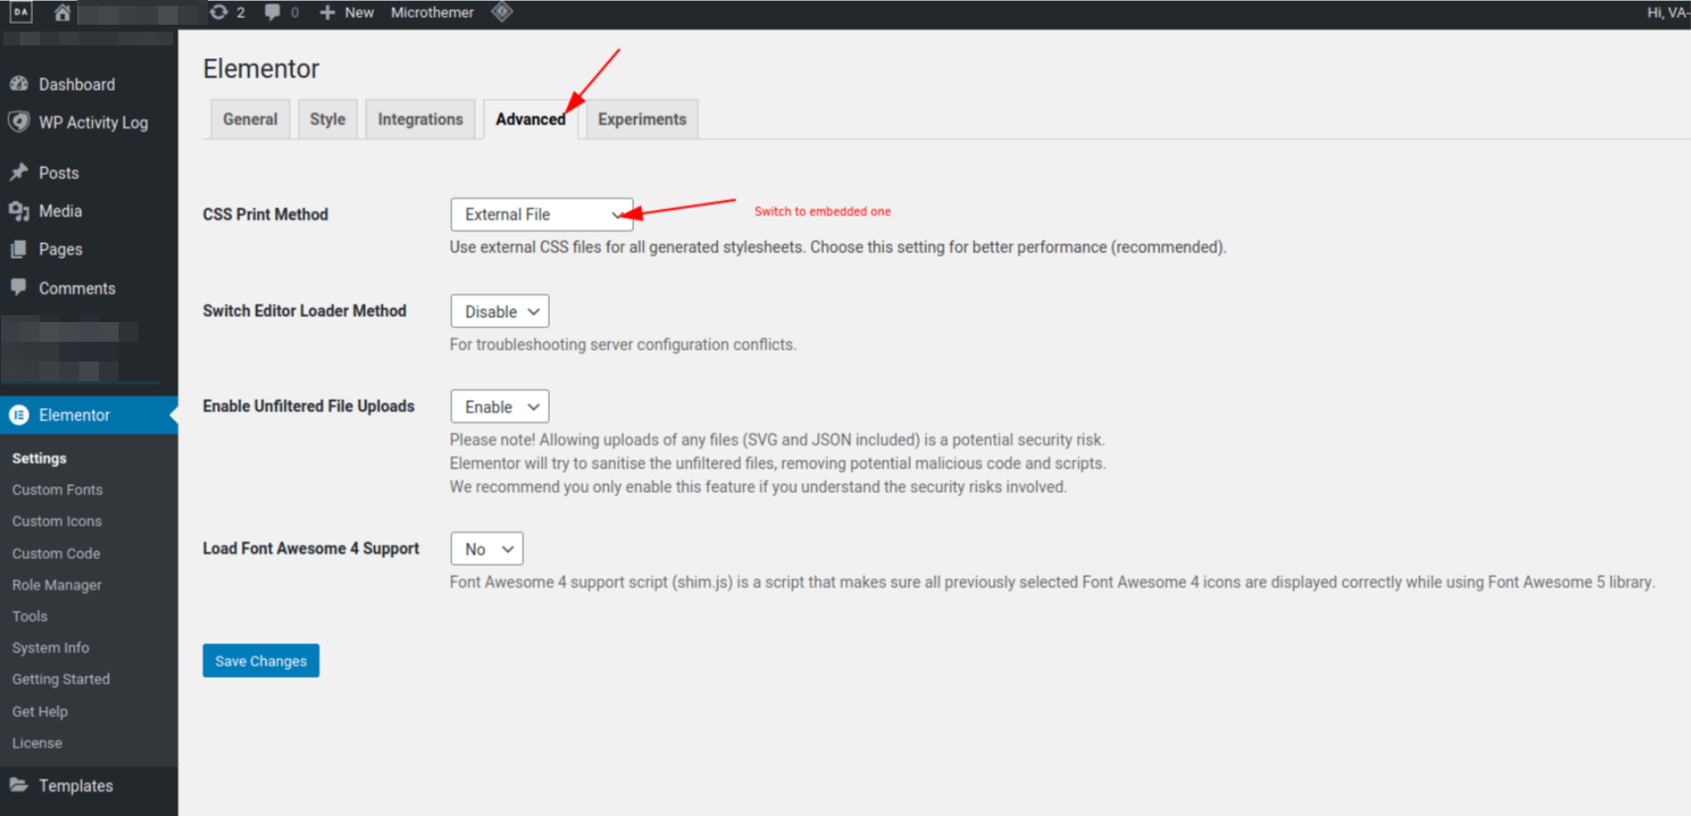Click the updates refresh icon

219,12
